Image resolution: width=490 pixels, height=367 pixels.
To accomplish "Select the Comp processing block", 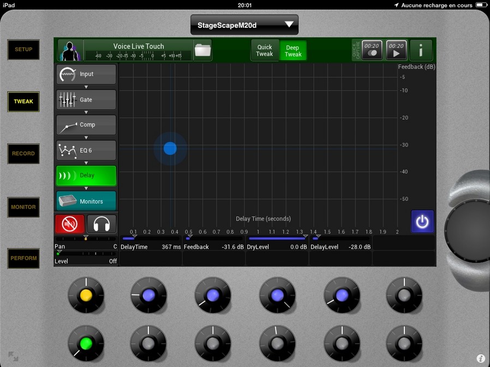I will tap(86, 125).
